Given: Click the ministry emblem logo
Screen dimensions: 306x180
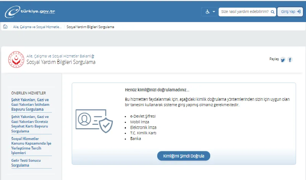Looking at the screenshot, I should pyautogui.click(x=16, y=59).
